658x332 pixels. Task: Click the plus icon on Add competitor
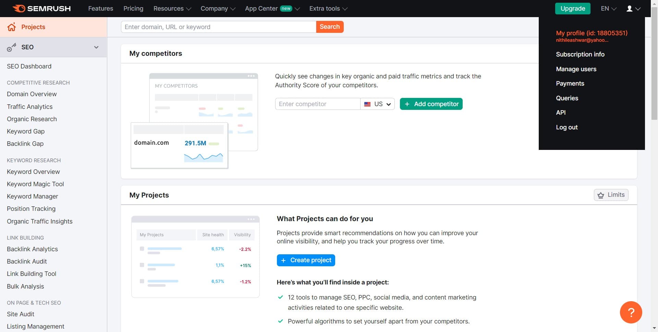(x=407, y=104)
